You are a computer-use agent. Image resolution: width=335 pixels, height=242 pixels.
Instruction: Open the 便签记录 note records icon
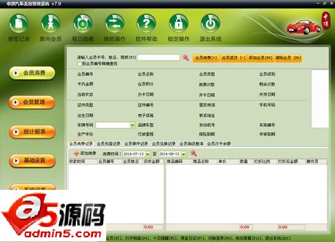19,24
